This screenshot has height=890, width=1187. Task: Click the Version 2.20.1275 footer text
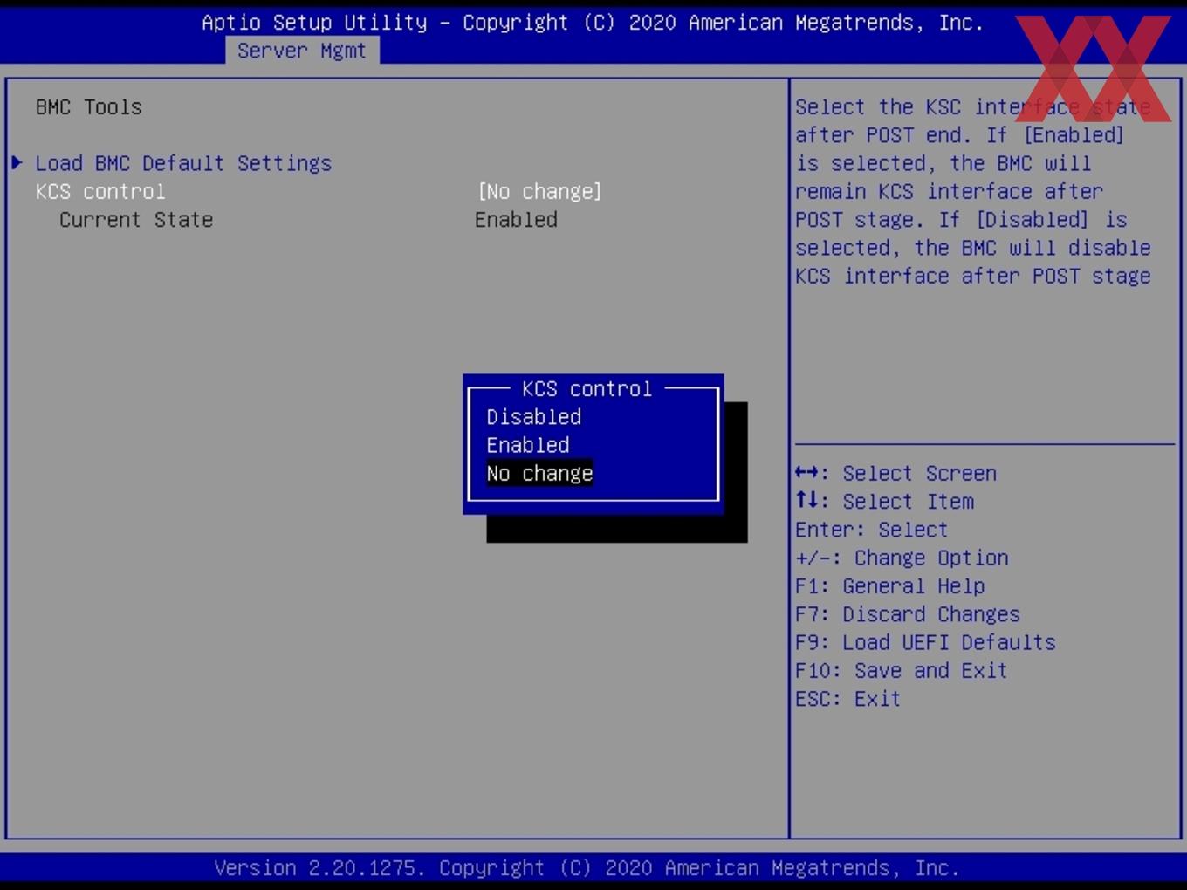(587, 868)
